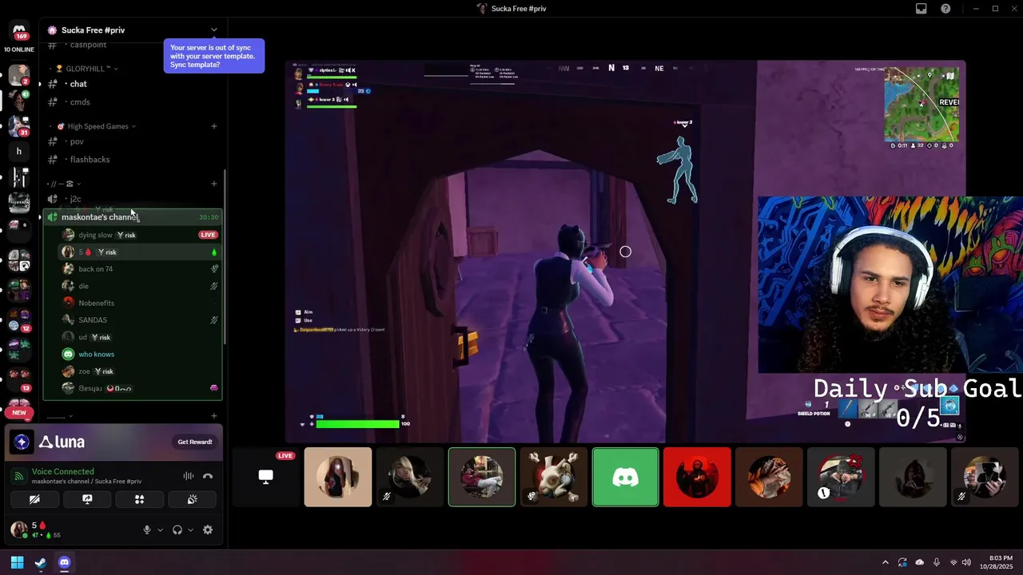Open the chat text channel
1023x575 pixels.
[x=132, y=84]
